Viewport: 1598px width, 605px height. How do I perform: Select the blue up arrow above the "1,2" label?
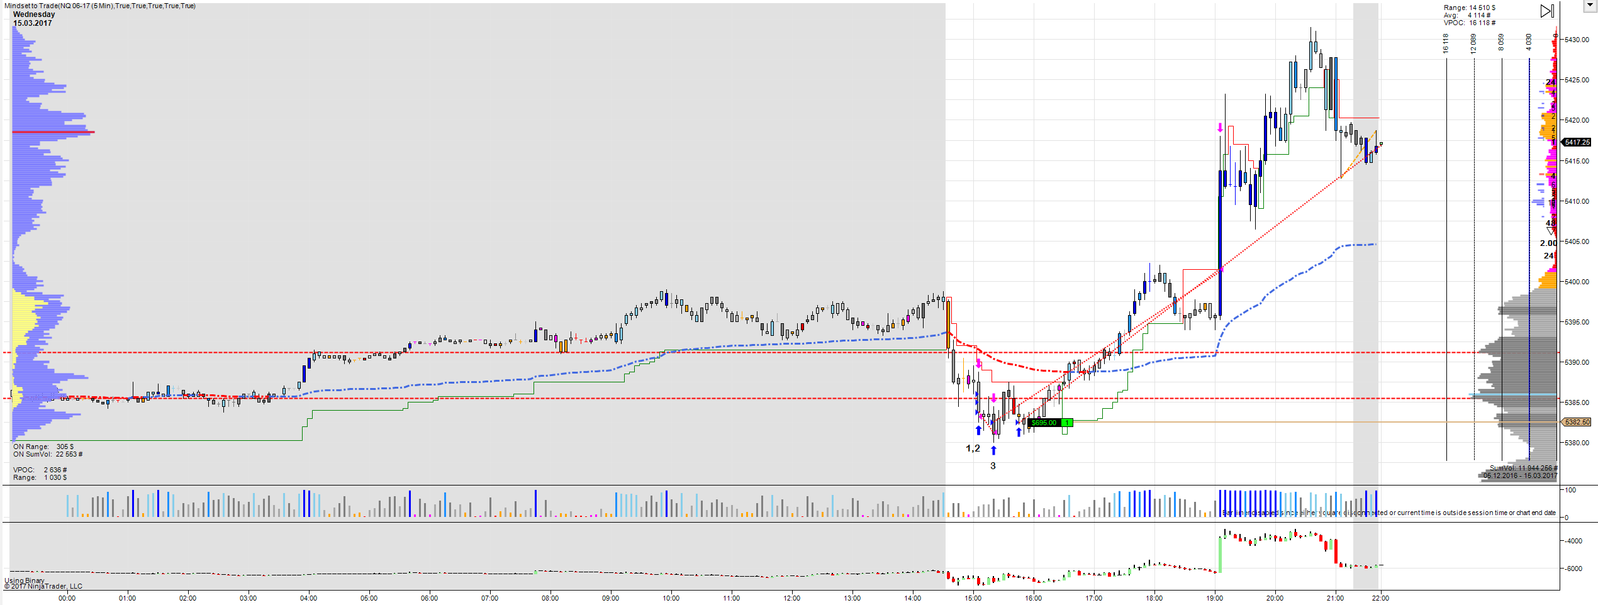point(978,430)
